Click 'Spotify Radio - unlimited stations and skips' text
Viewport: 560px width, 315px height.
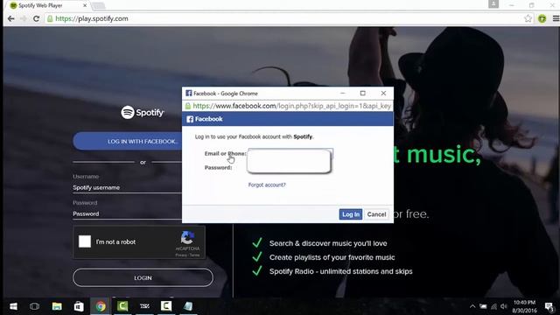[340, 271]
